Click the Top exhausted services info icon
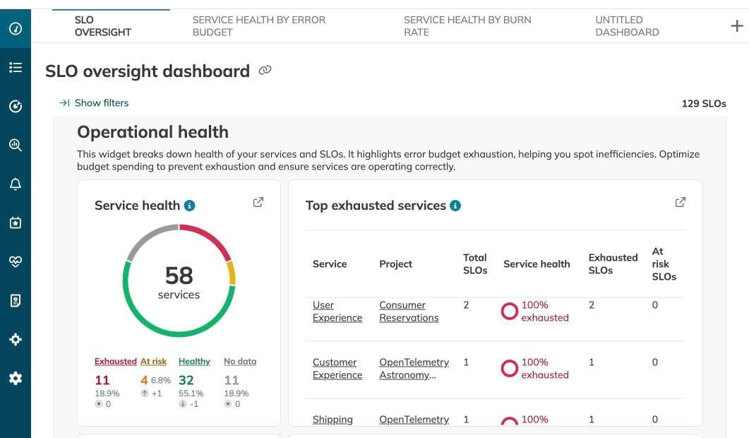 (455, 206)
